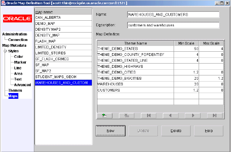Click the Oracle logo
The width and height of the screenshot is (231, 152).
pos(17,18)
